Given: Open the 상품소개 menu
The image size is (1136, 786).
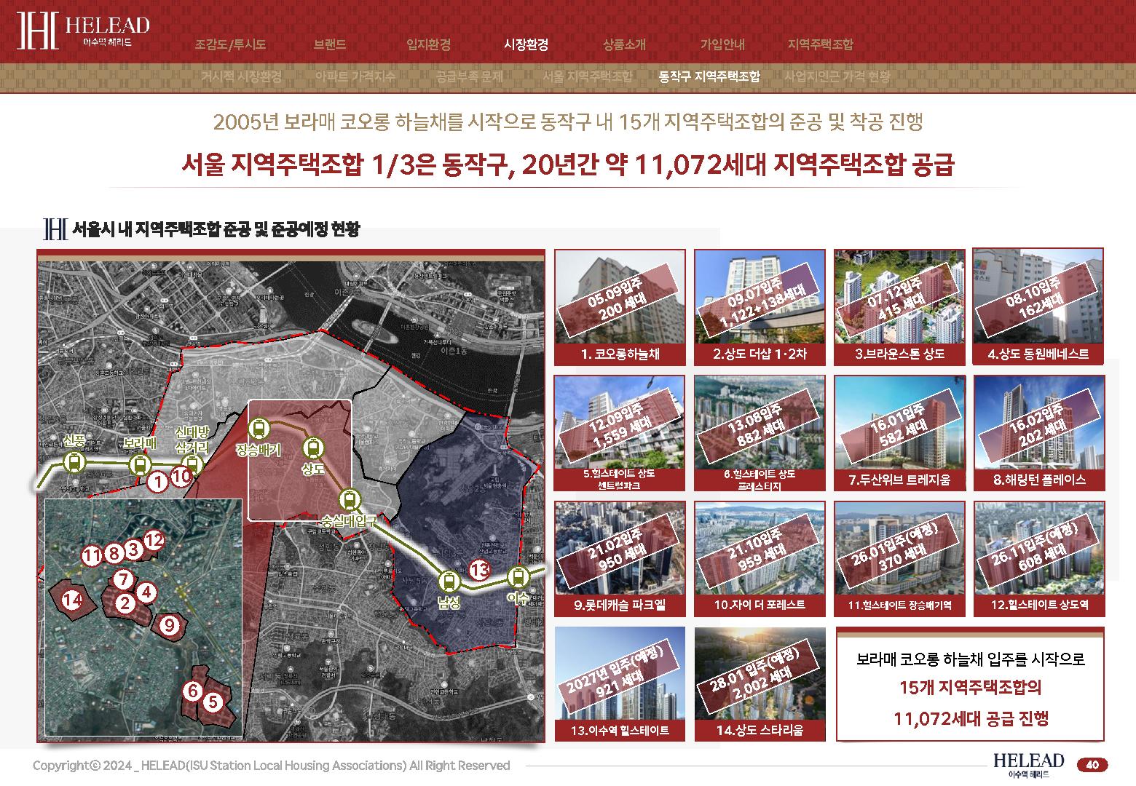Looking at the screenshot, I should click(624, 44).
